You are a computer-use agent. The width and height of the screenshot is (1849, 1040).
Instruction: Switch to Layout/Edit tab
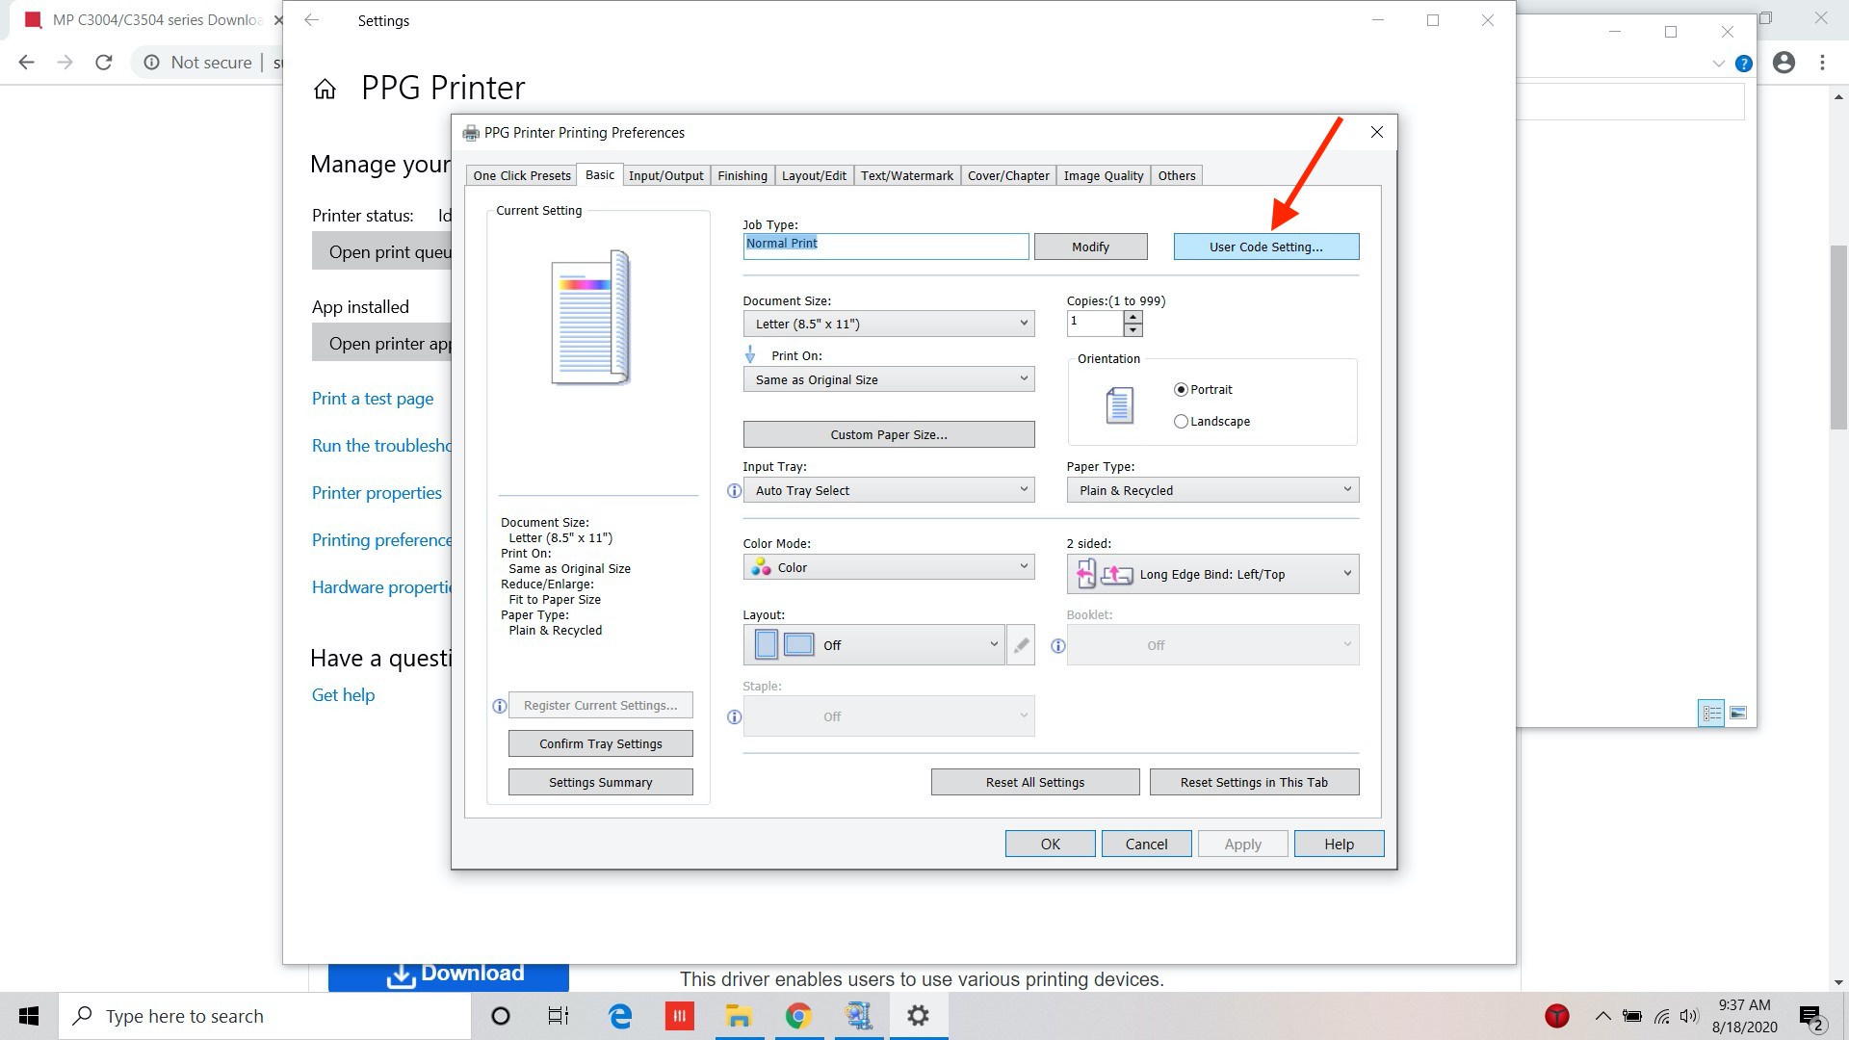tap(814, 176)
